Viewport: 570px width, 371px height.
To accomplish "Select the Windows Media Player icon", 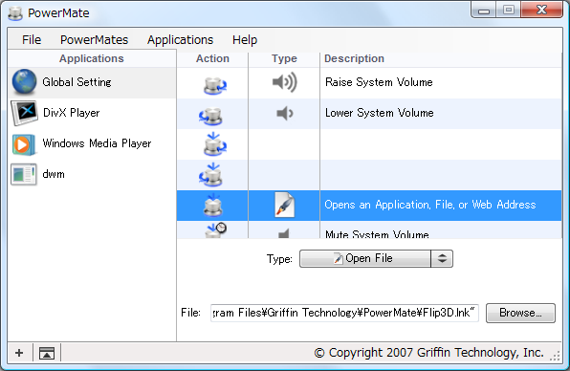I will [x=24, y=144].
